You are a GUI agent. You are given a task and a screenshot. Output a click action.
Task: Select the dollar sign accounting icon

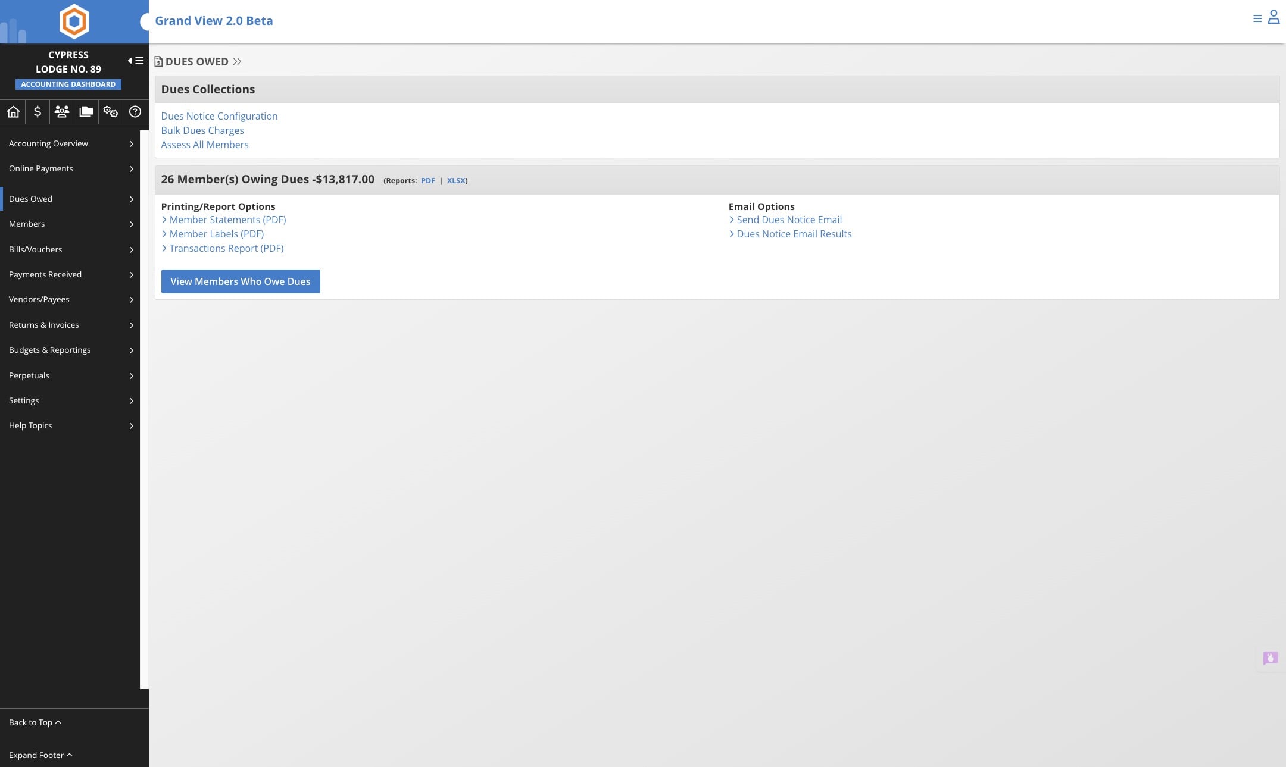click(38, 112)
